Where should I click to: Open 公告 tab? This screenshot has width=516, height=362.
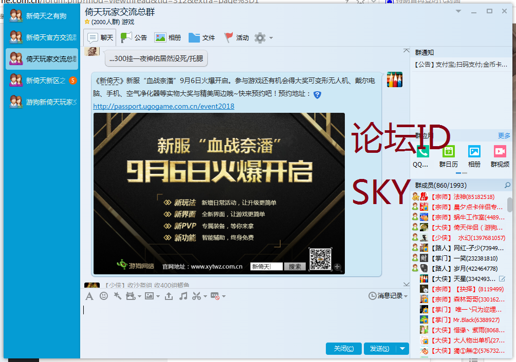(x=134, y=38)
